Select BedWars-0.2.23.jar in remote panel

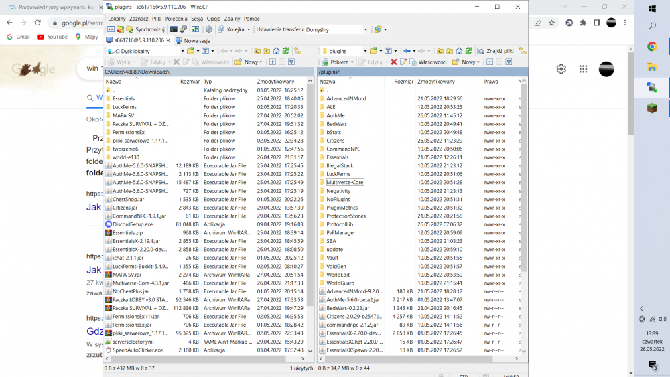coord(347,308)
